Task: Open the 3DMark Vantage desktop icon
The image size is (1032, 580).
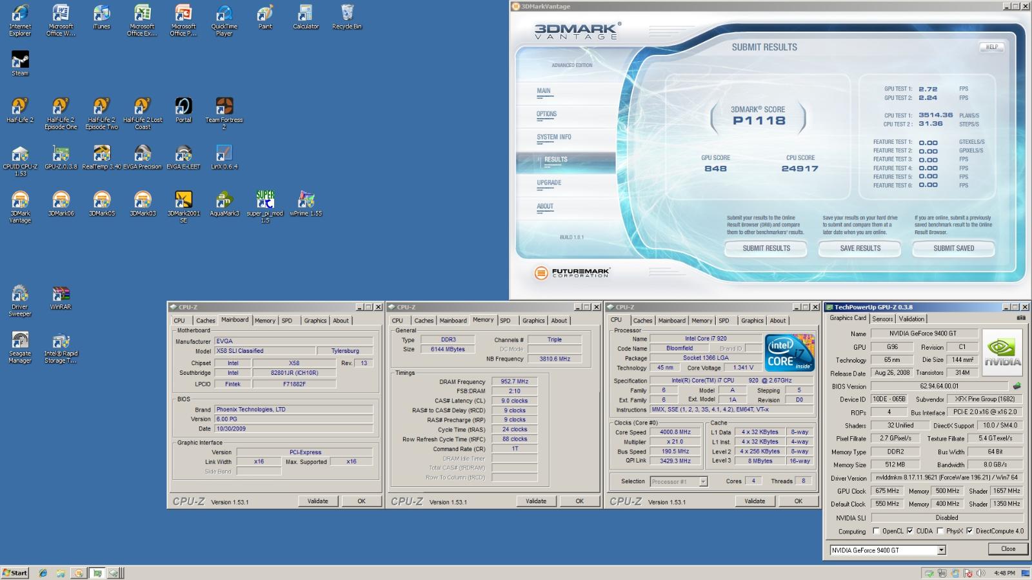Action: (x=20, y=206)
